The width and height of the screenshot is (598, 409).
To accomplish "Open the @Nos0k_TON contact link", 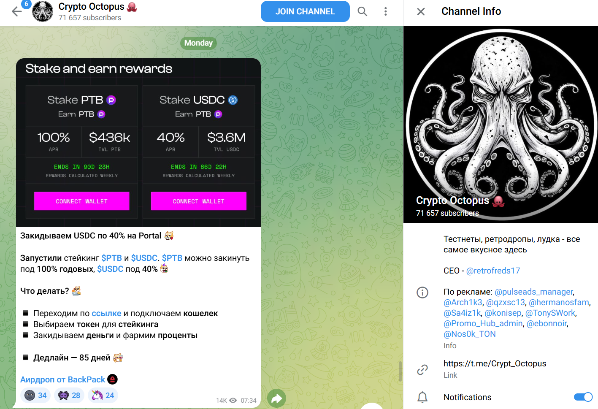I will click(x=470, y=334).
